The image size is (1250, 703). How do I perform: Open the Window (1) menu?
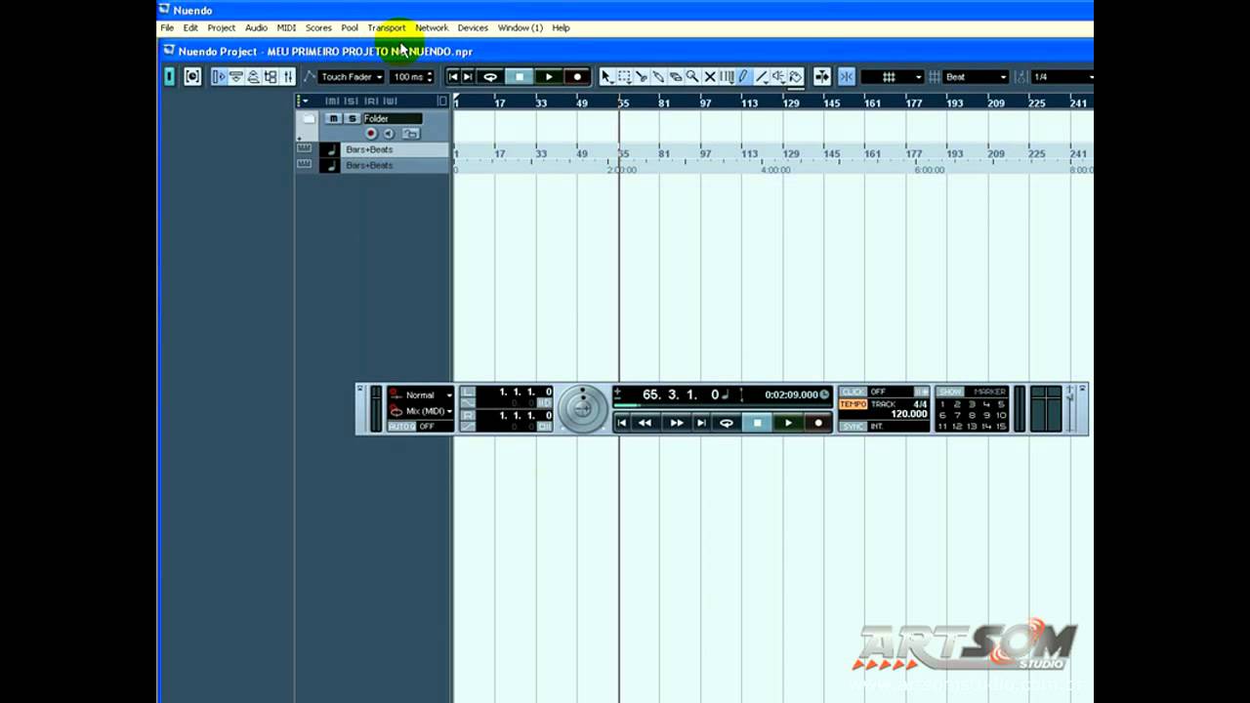521,27
